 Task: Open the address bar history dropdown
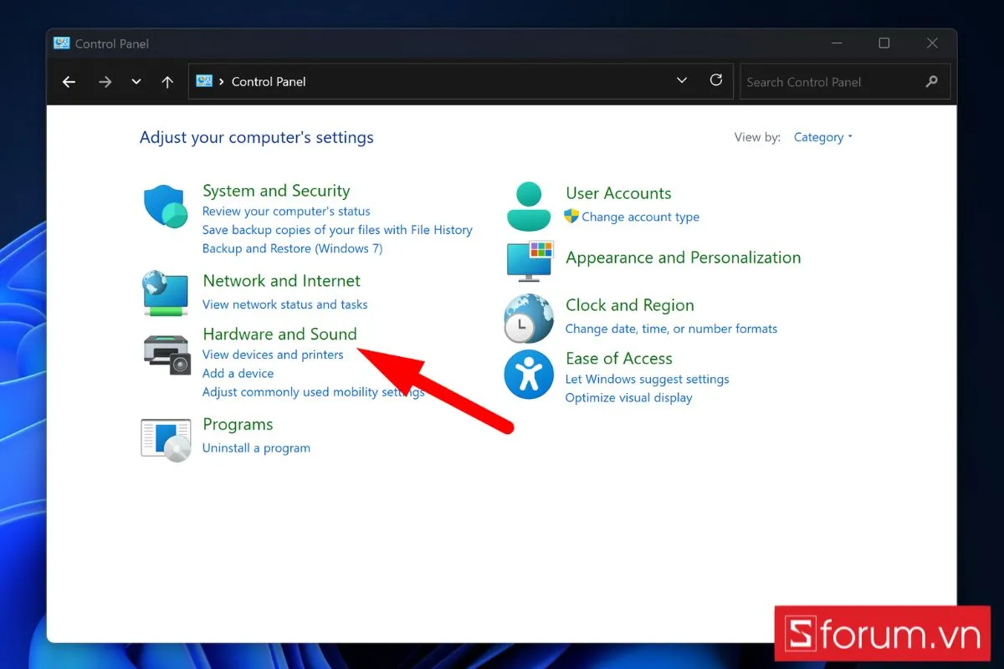tap(682, 80)
